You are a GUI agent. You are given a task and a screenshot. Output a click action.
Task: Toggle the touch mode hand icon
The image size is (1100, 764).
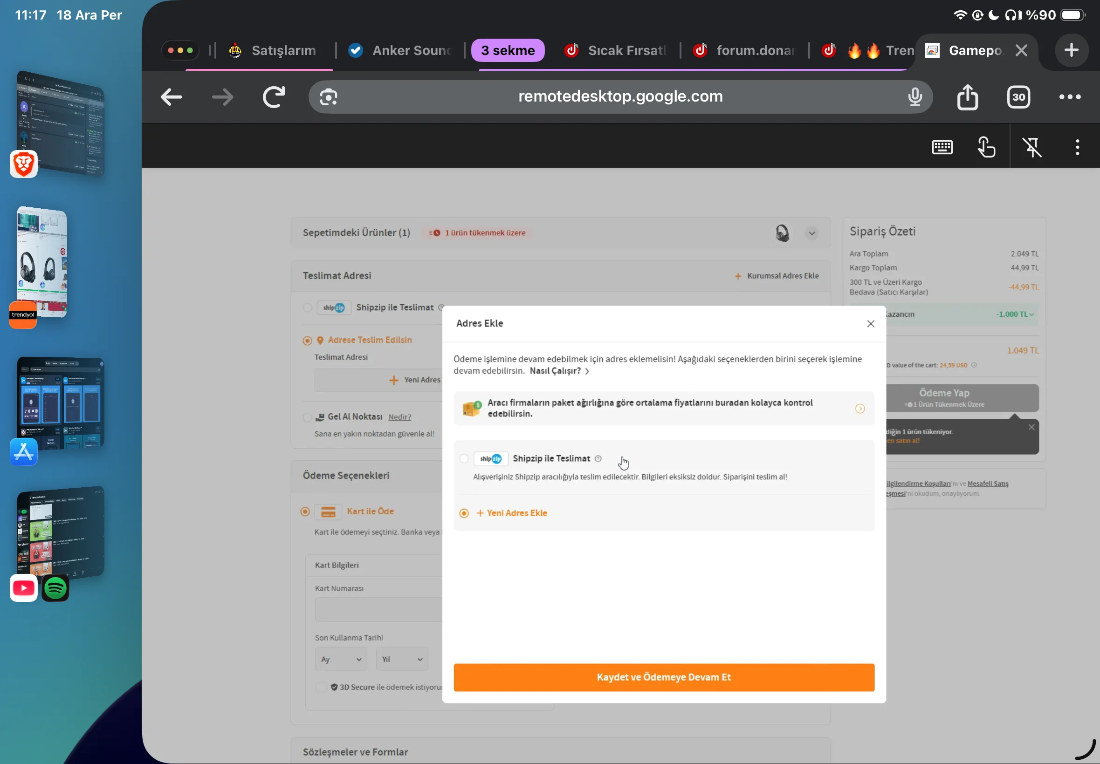click(x=986, y=147)
